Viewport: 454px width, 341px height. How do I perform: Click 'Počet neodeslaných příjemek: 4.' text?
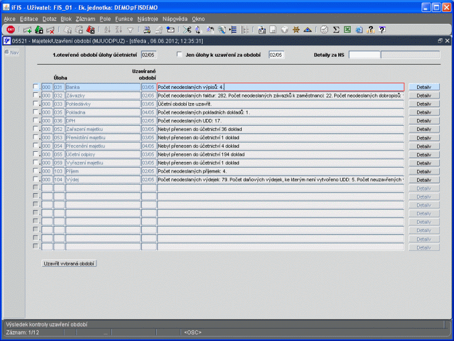[x=192, y=171]
